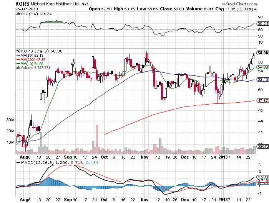Click the blue 0.484 histogram value in MACD legend
269x203 pixels.
tap(92, 162)
